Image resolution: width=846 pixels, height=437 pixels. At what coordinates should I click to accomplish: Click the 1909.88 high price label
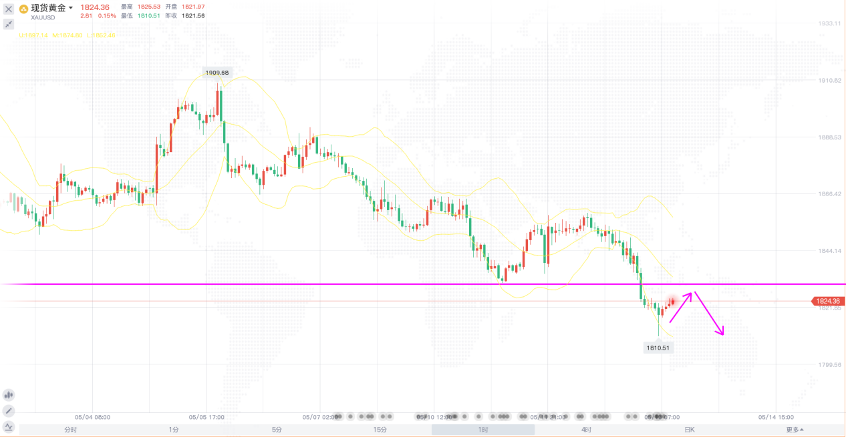[217, 72]
